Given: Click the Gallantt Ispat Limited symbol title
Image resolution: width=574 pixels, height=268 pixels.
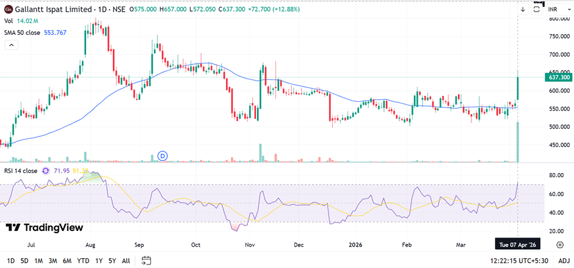Looking at the screenshot, I should click(x=54, y=9).
